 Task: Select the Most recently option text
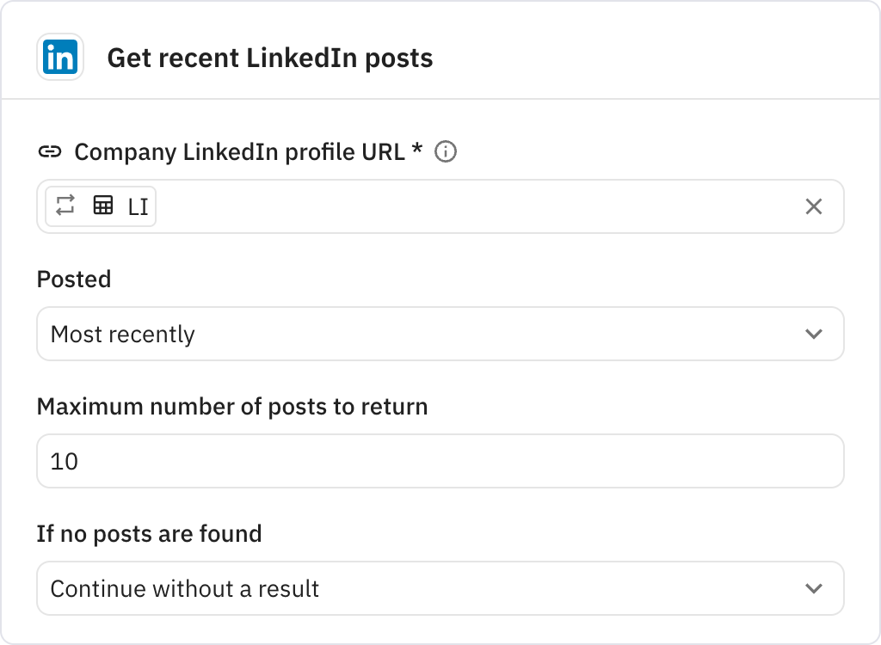(120, 334)
